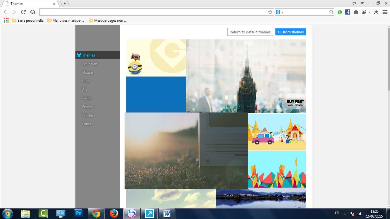Click Return to default themes button
The image size is (390, 219).
click(250, 32)
